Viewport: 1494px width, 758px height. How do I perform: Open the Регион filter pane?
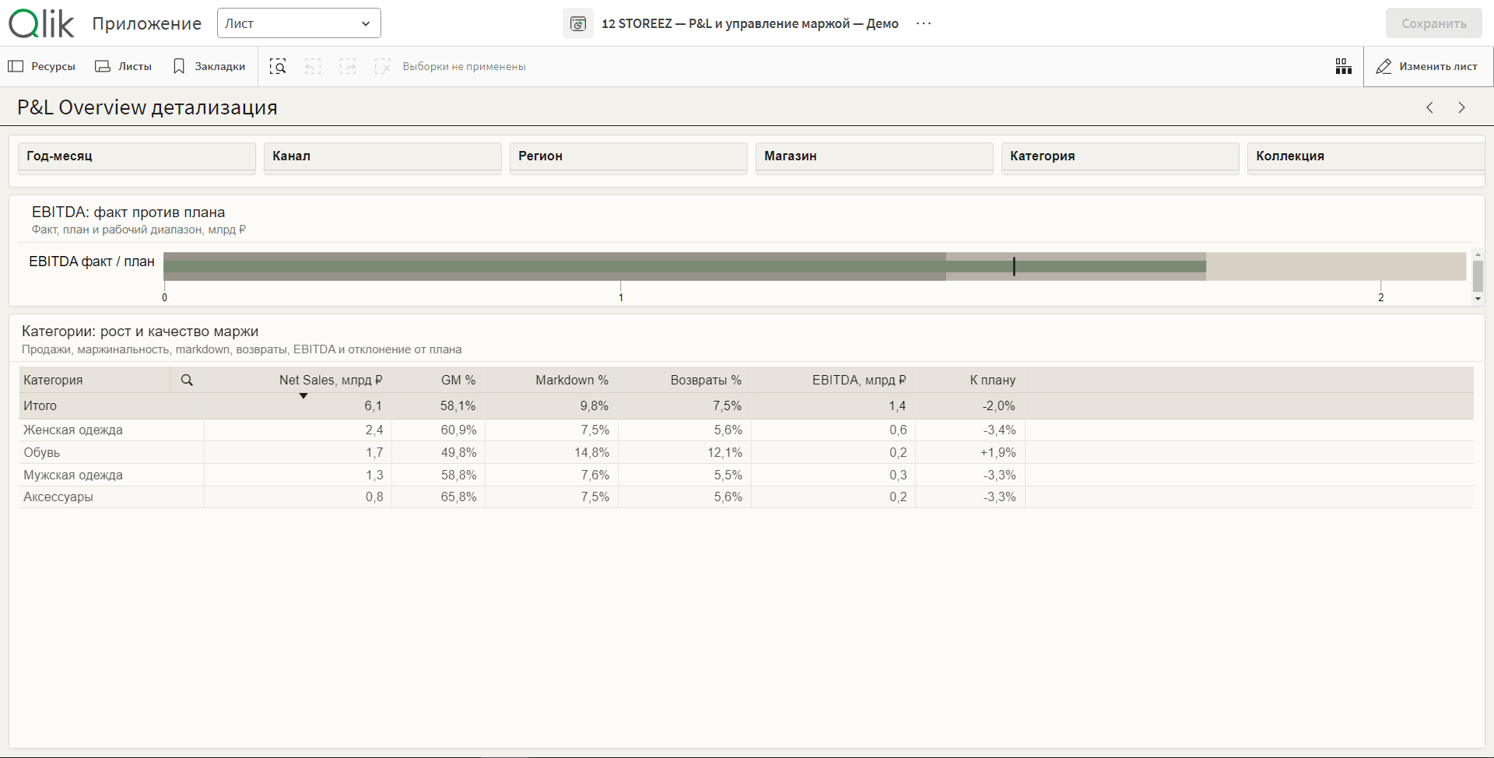point(629,156)
